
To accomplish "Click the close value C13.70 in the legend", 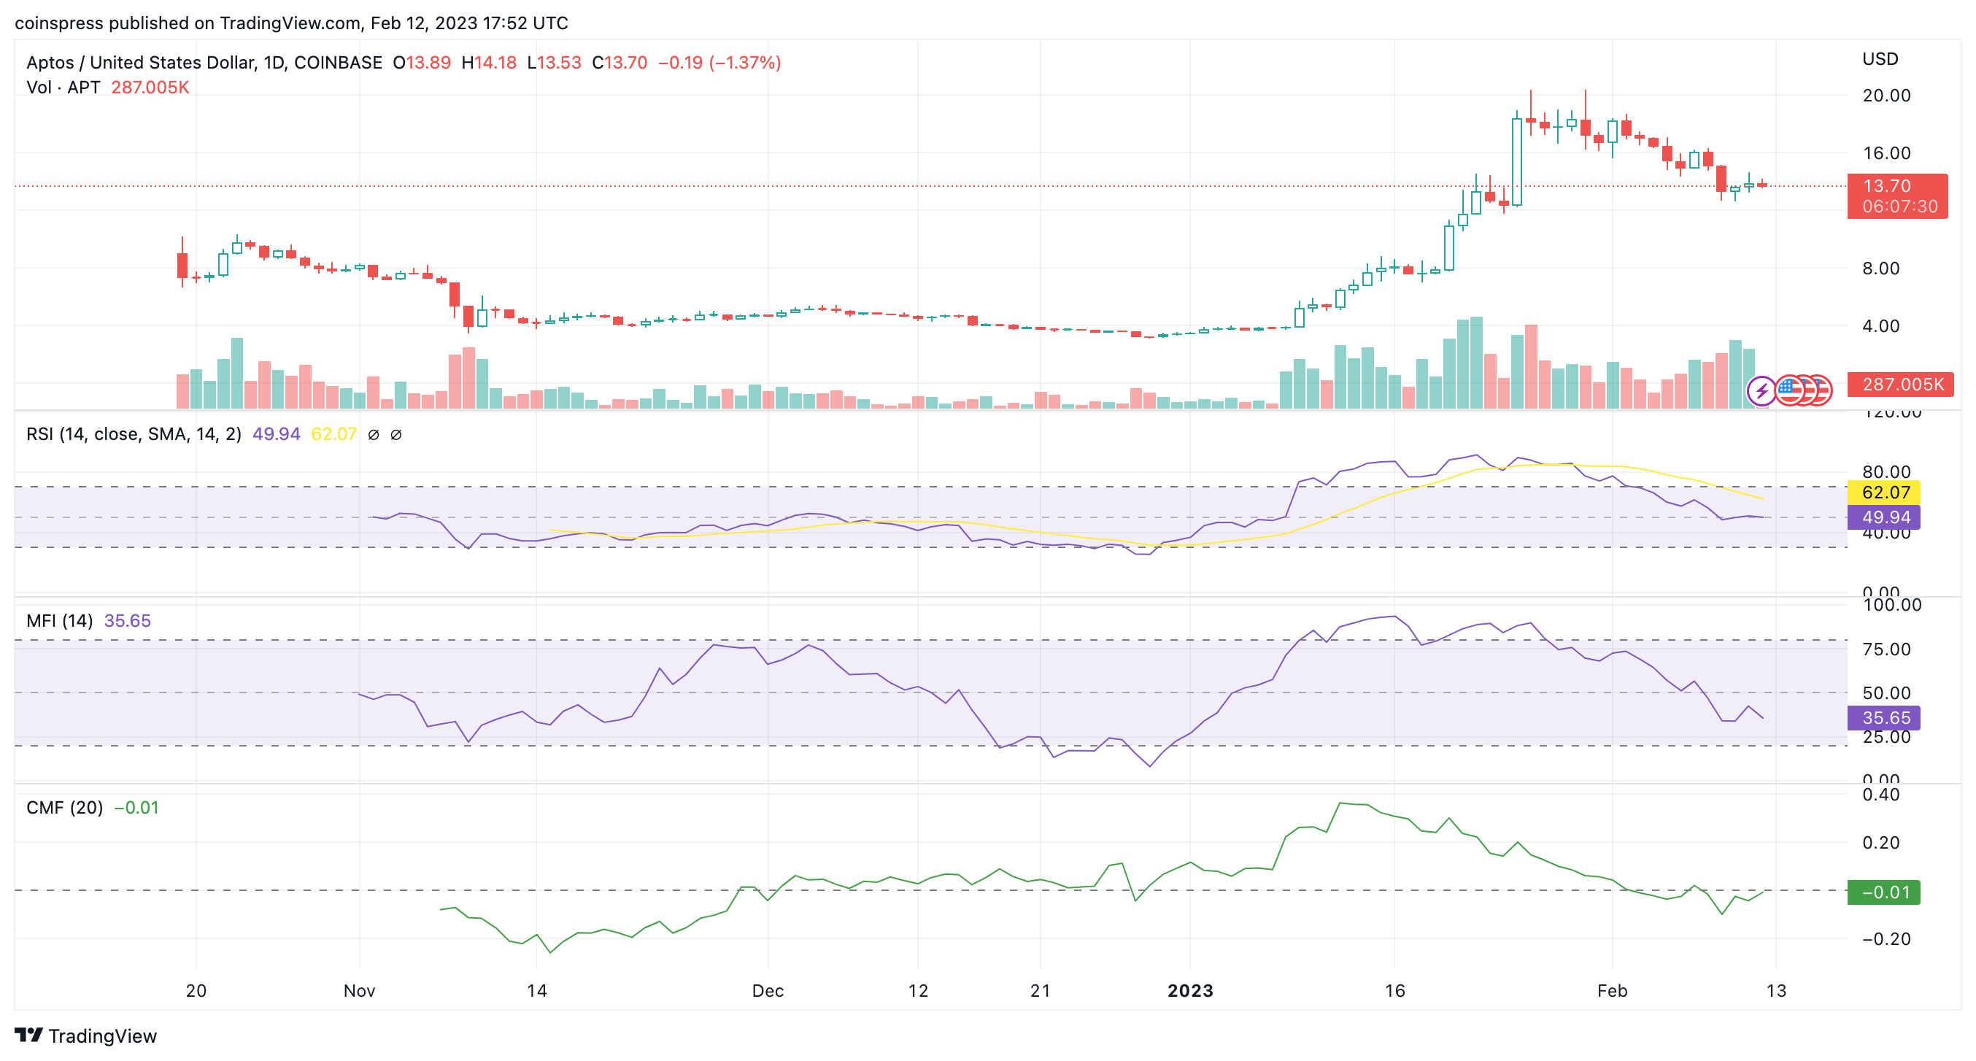I will [620, 62].
